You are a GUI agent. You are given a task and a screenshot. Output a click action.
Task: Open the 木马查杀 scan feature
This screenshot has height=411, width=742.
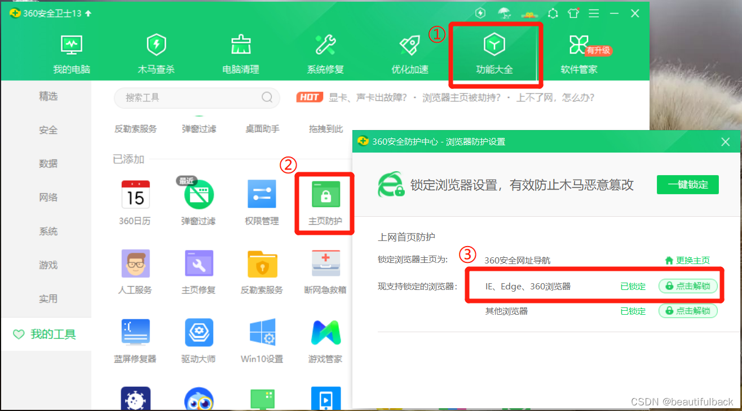coord(156,53)
